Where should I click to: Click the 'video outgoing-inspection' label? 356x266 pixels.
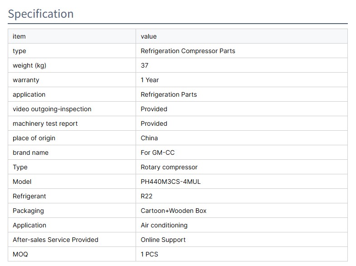point(52,109)
